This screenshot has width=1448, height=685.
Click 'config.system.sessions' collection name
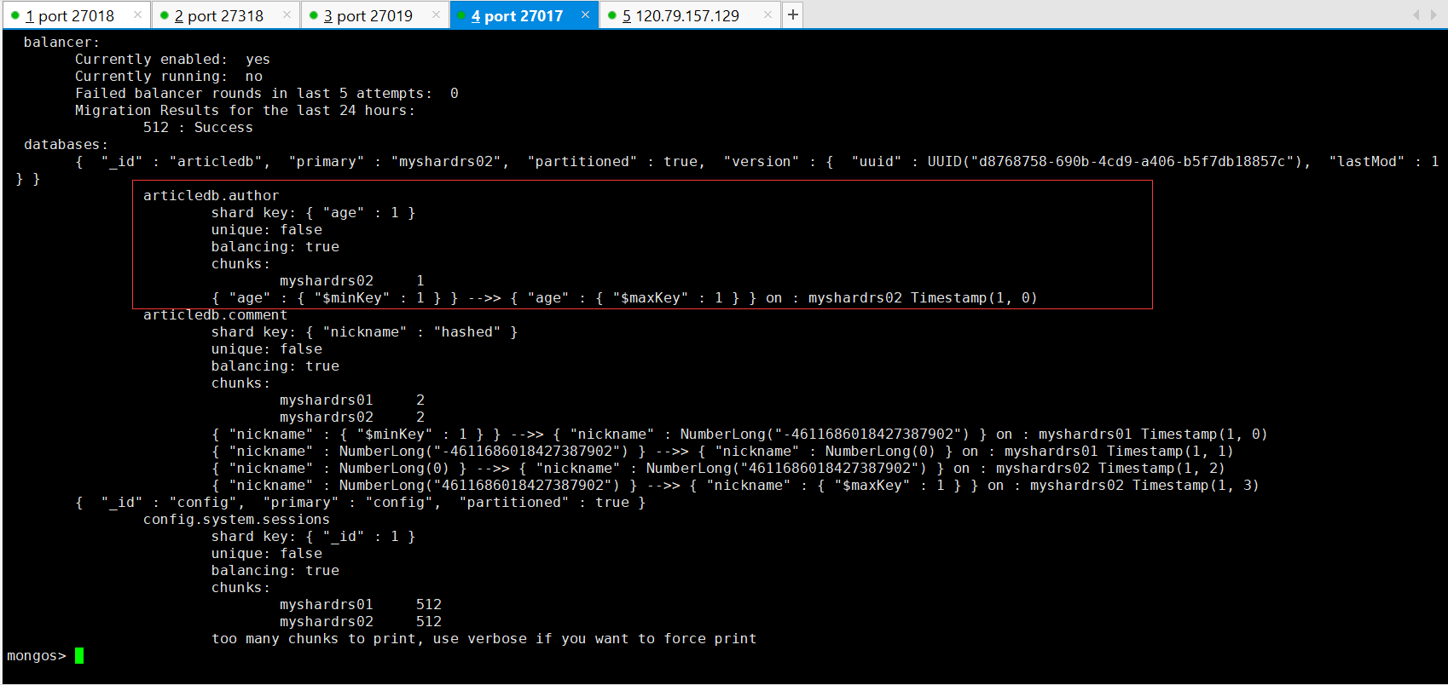236,519
